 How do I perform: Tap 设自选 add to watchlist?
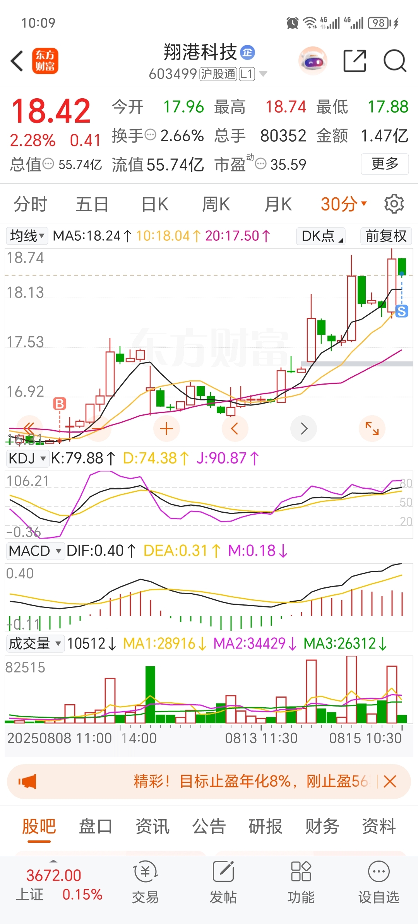point(379,883)
